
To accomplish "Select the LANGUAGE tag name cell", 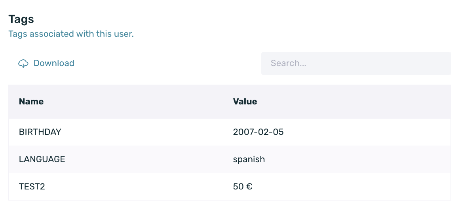I will click(42, 159).
